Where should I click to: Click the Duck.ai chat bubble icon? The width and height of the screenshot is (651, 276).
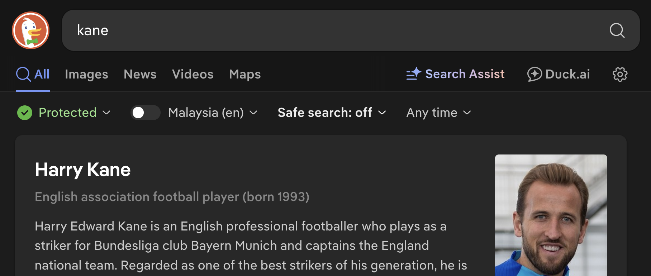tap(534, 74)
